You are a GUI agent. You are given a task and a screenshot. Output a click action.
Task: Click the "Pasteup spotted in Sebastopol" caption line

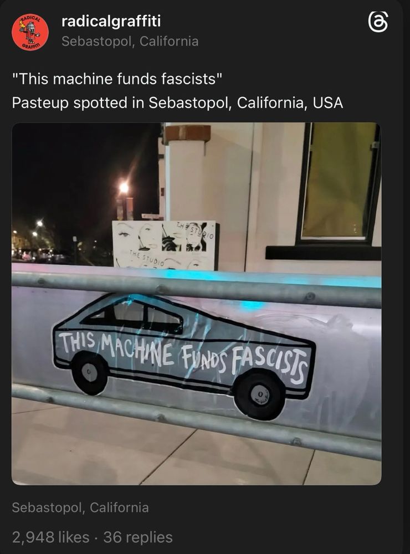click(177, 103)
